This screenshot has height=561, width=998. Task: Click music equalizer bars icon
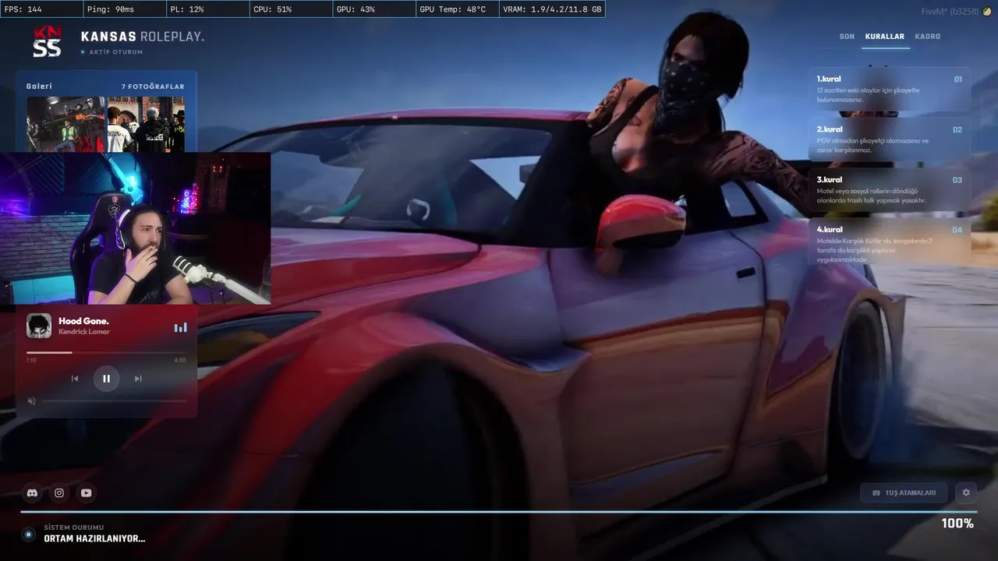click(180, 327)
